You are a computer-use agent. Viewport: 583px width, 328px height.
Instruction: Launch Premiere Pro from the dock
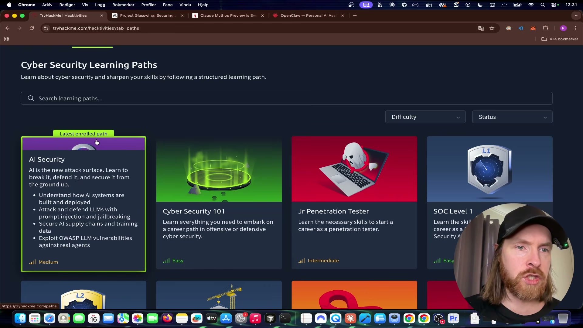(454, 319)
